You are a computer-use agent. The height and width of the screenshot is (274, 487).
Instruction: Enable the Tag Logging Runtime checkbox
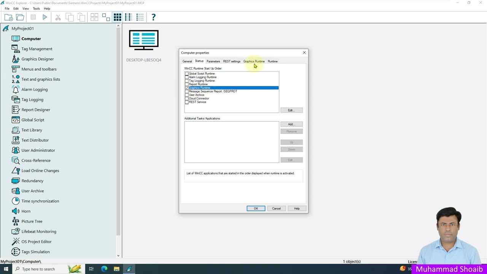coord(187,81)
